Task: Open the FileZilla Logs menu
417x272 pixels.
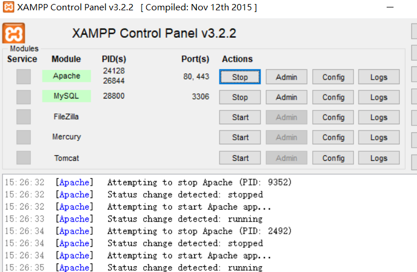Action: coord(379,117)
